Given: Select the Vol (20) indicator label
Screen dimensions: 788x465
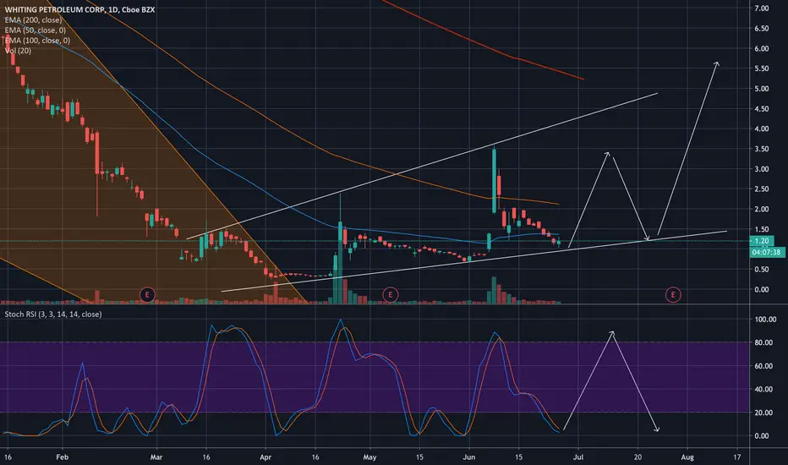Looking at the screenshot, I should tap(18, 51).
